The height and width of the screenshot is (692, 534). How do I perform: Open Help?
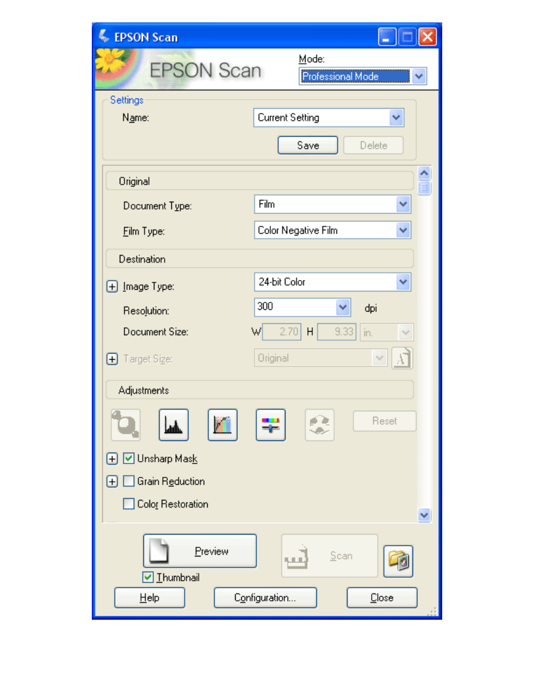point(149,597)
